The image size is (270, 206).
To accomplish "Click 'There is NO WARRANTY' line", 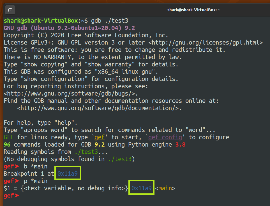I will 93,57.
